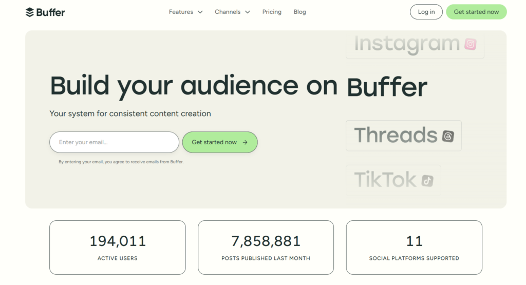Screen dimensions: 526x285
Task: Select the TikTok channel card text
Action: click(x=385, y=180)
